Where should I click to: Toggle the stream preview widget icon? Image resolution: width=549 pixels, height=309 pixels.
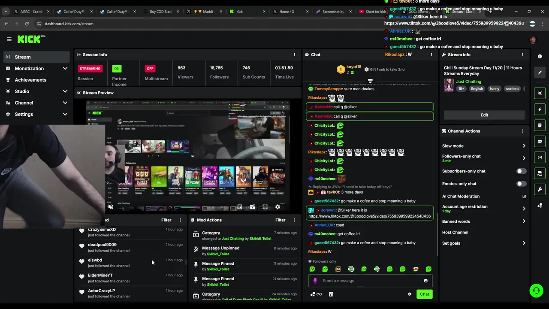(x=540, y=93)
